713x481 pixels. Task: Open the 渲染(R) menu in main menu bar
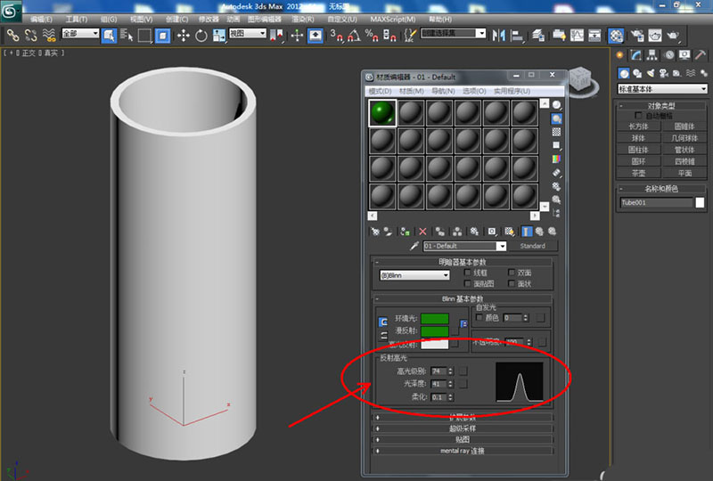[x=303, y=19]
